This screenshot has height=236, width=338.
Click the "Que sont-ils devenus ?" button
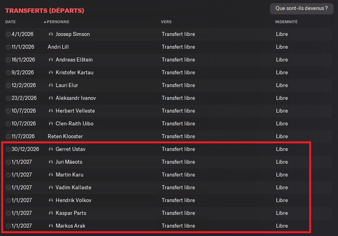(301, 8)
